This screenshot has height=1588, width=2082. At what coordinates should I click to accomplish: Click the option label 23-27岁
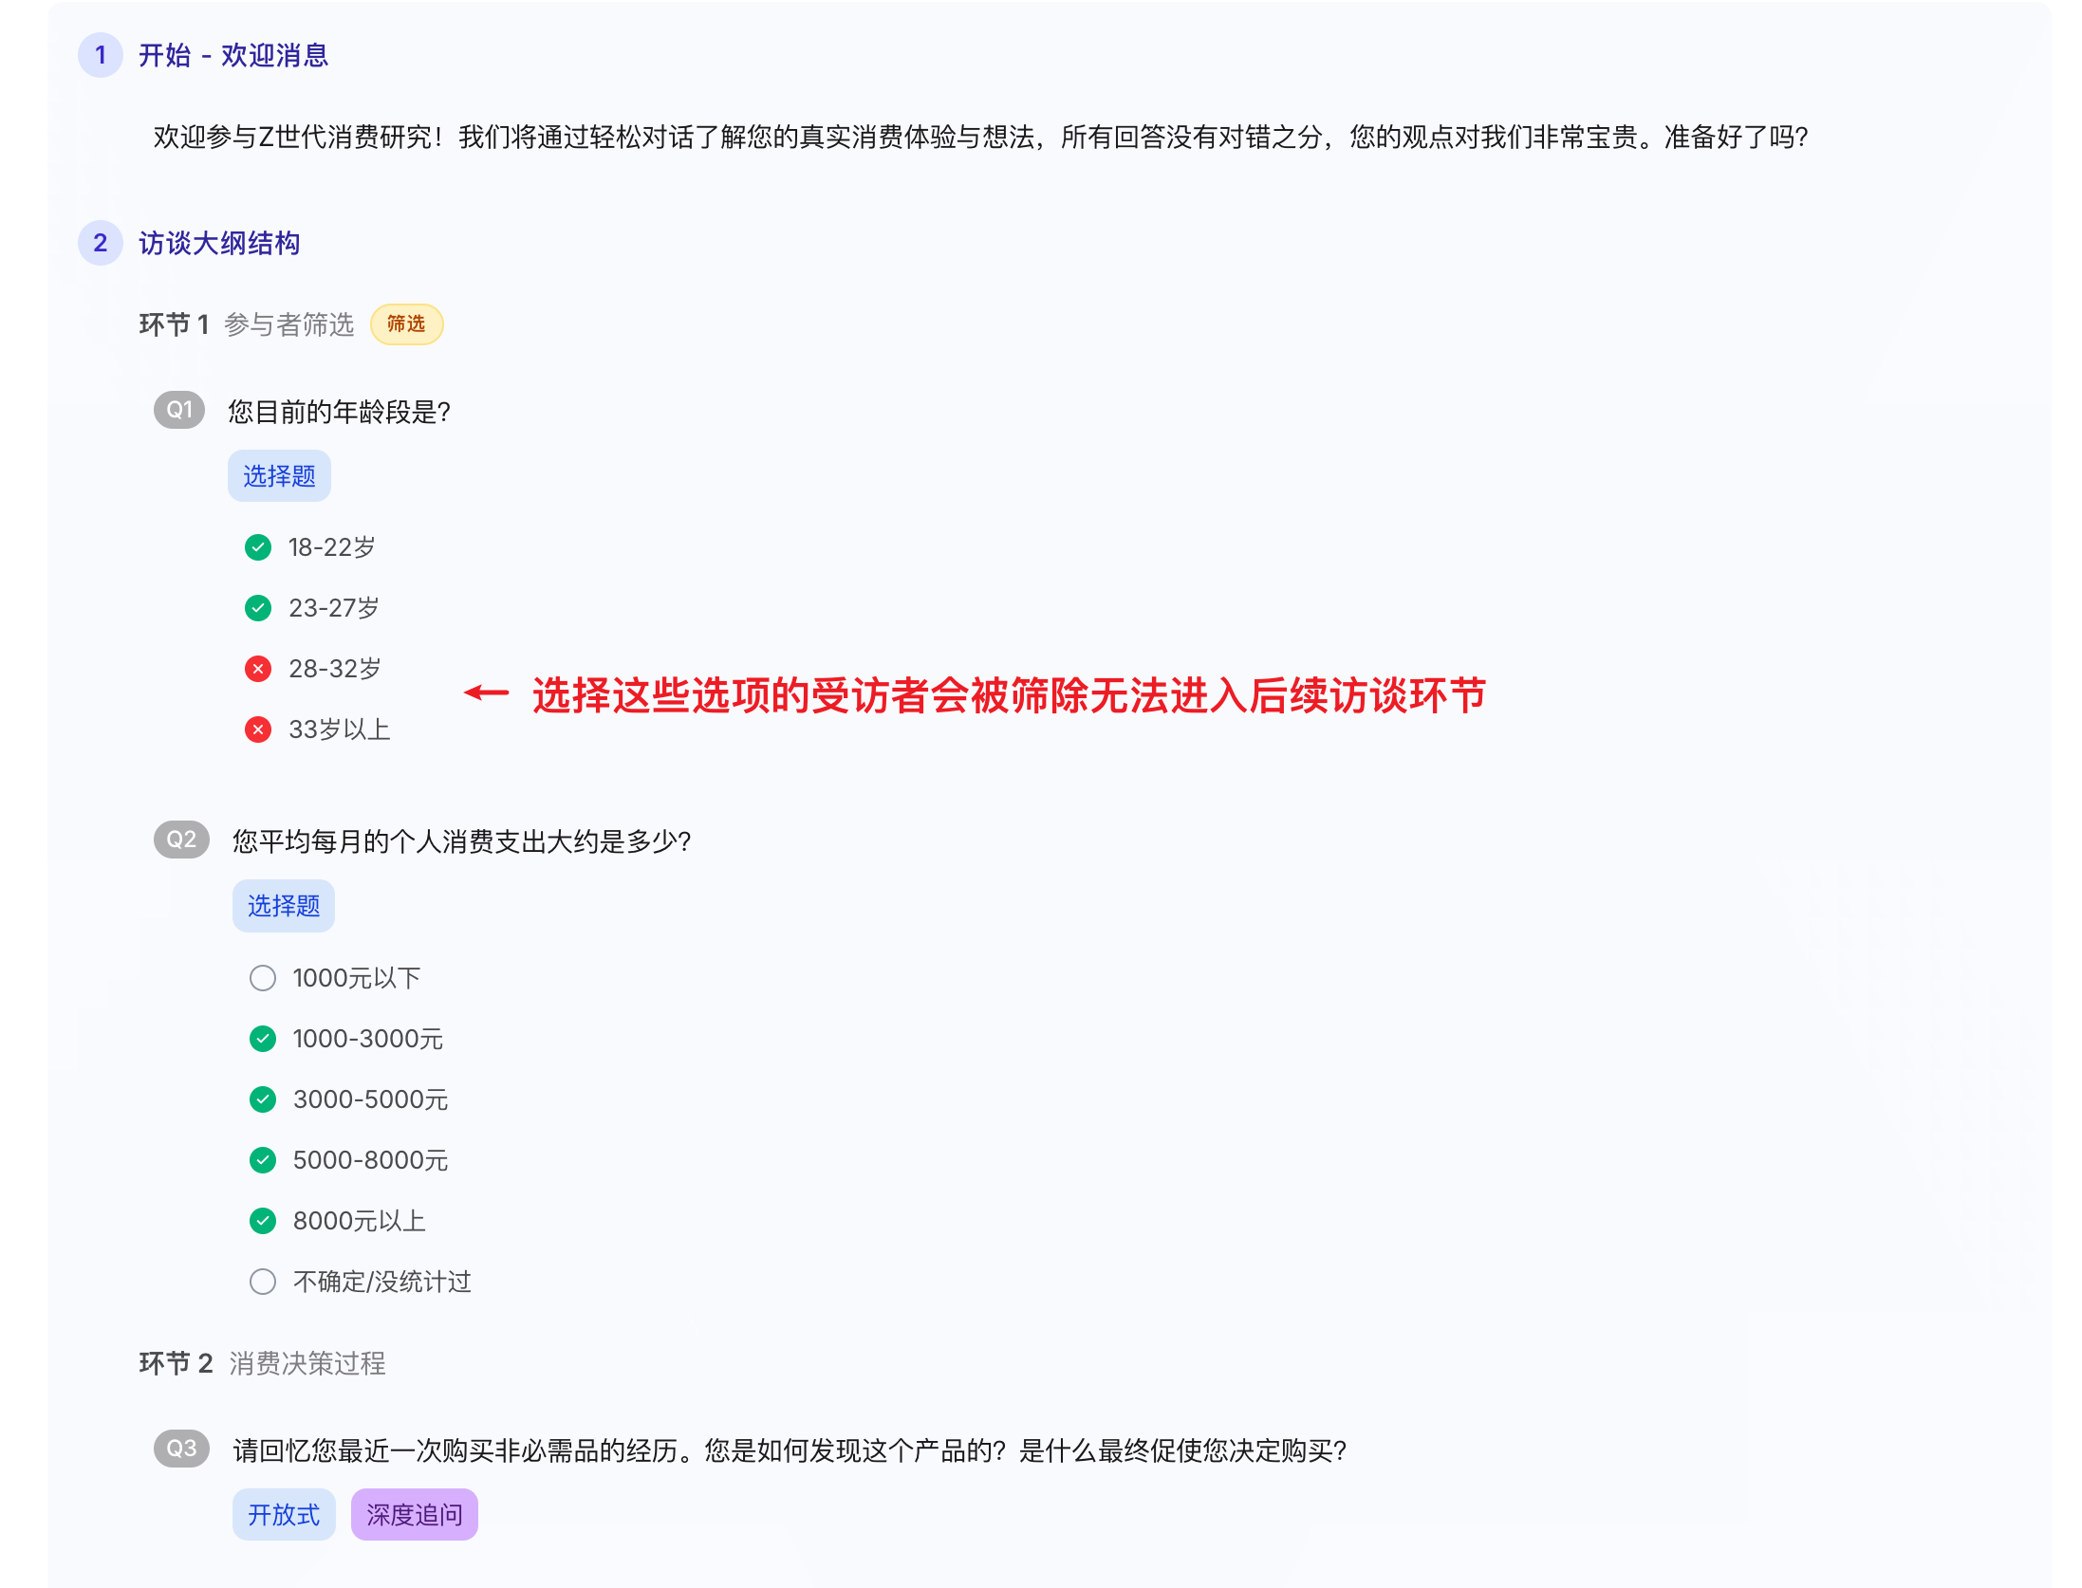point(334,608)
